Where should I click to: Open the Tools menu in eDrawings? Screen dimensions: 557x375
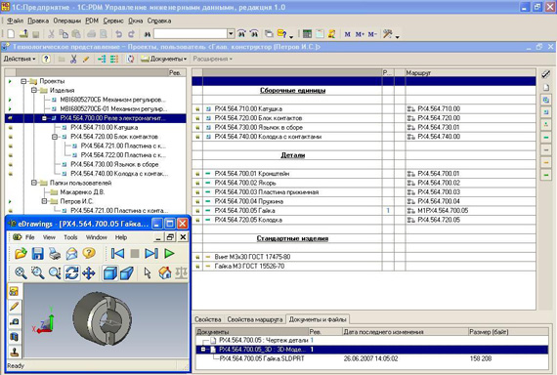(70, 237)
